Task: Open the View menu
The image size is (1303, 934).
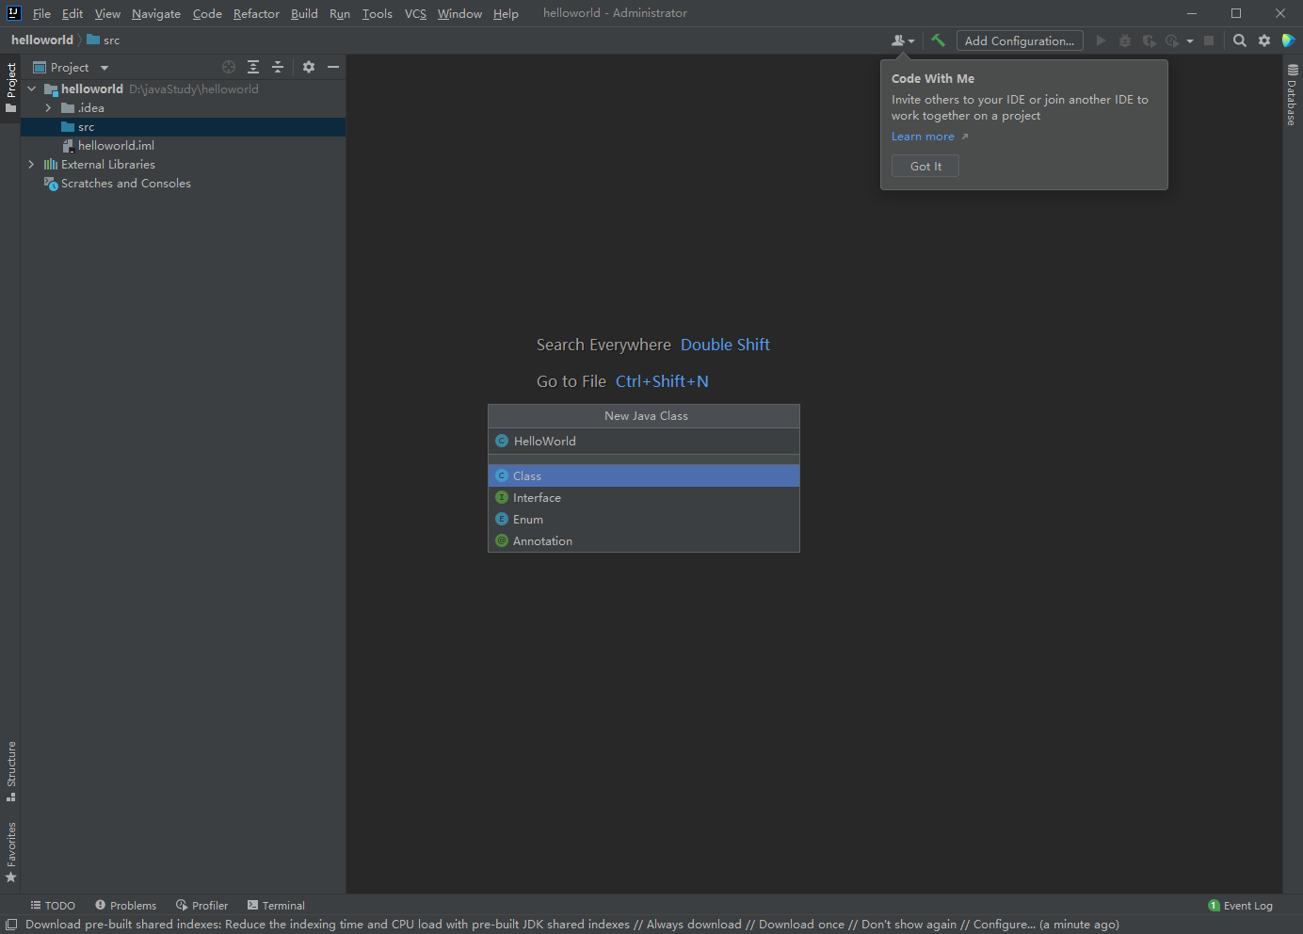Action: (x=107, y=13)
